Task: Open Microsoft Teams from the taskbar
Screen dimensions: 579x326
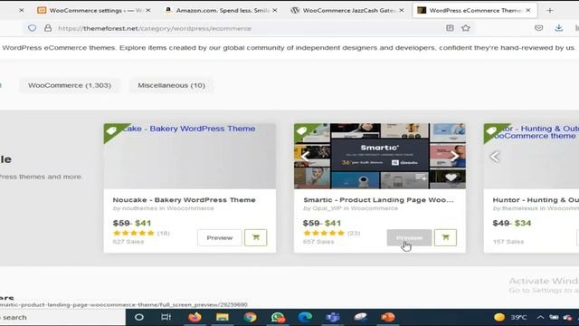Action: [333, 317]
